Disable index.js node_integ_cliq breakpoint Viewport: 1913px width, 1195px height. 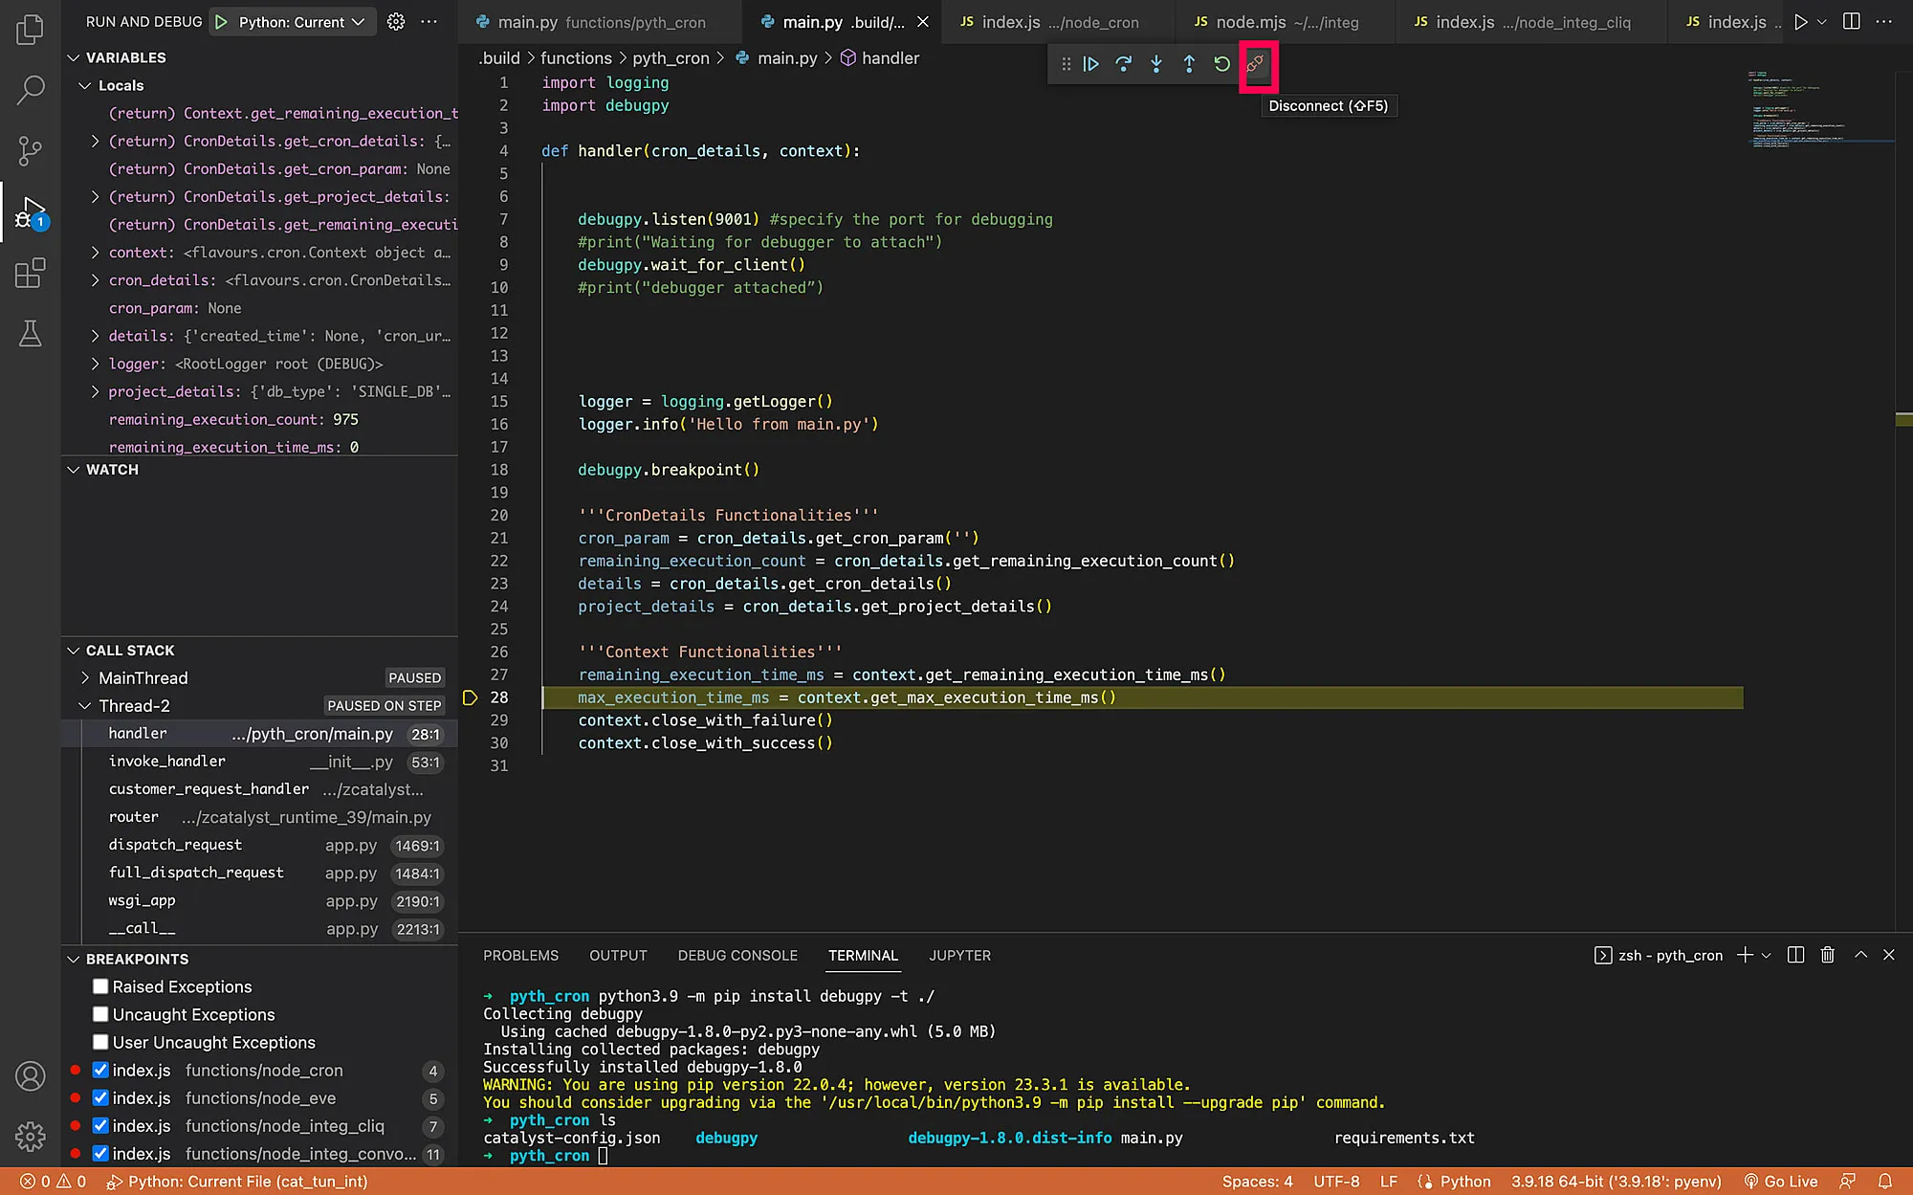[99, 1125]
